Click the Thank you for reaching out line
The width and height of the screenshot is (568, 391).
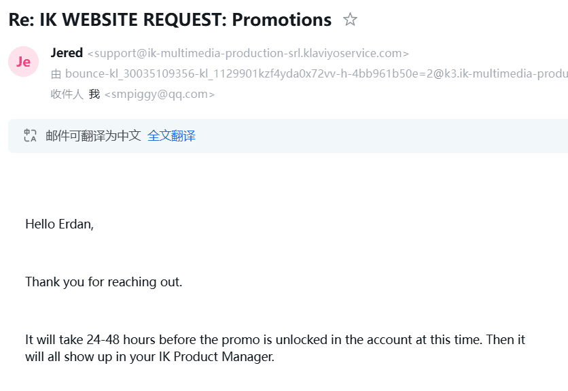[x=103, y=282]
